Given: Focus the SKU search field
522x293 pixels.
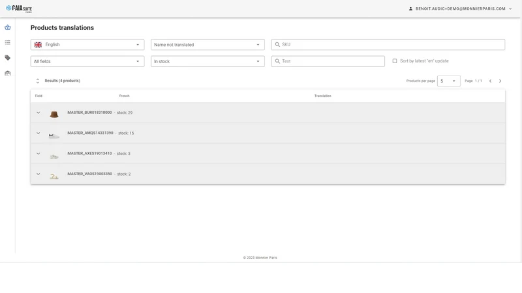Looking at the screenshot, I should click(x=388, y=44).
